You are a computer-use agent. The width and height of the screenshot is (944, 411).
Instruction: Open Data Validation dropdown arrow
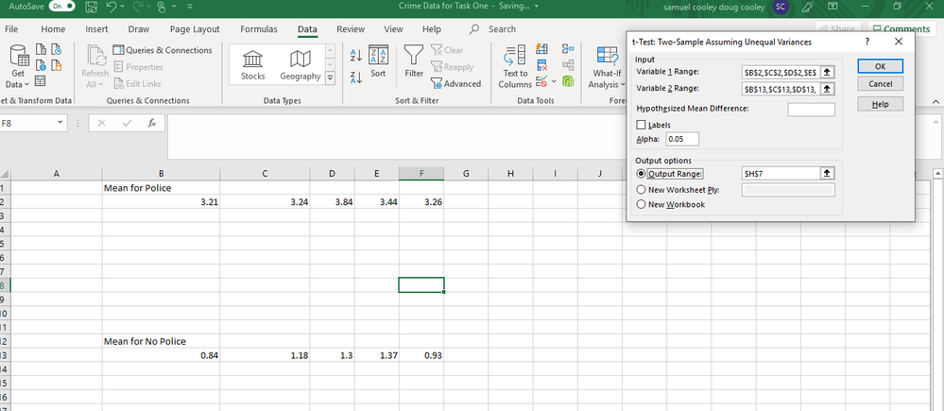(x=554, y=80)
